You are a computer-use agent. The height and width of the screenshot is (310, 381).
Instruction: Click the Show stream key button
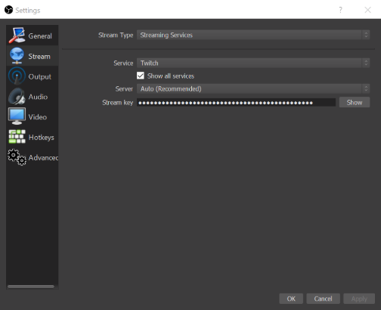pos(355,102)
